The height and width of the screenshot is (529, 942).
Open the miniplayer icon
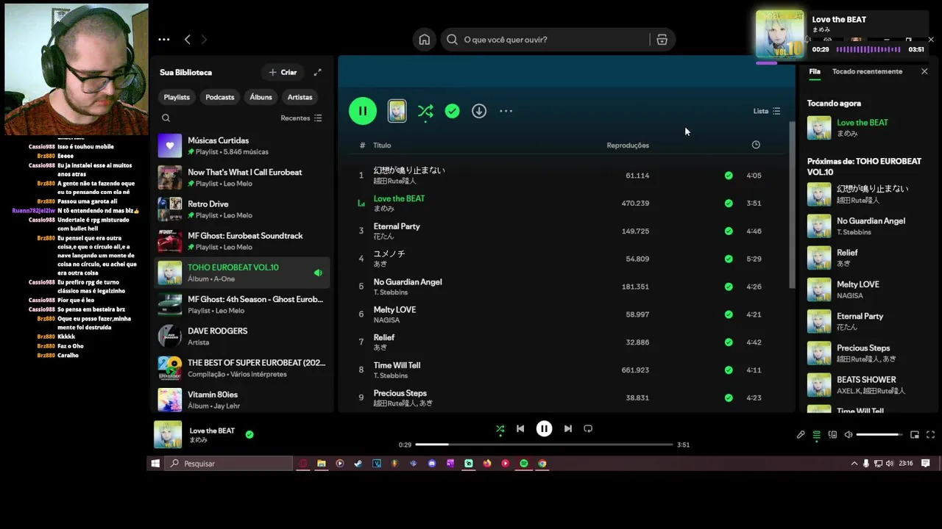(x=915, y=435)
